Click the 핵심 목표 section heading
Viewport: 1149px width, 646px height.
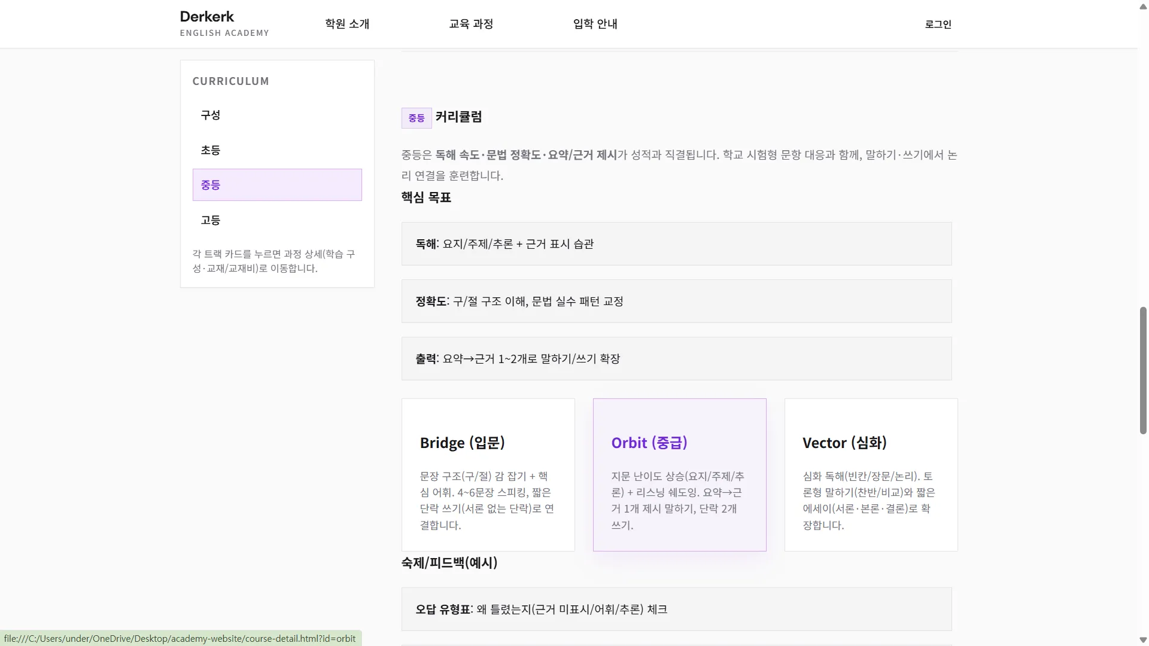425,197
